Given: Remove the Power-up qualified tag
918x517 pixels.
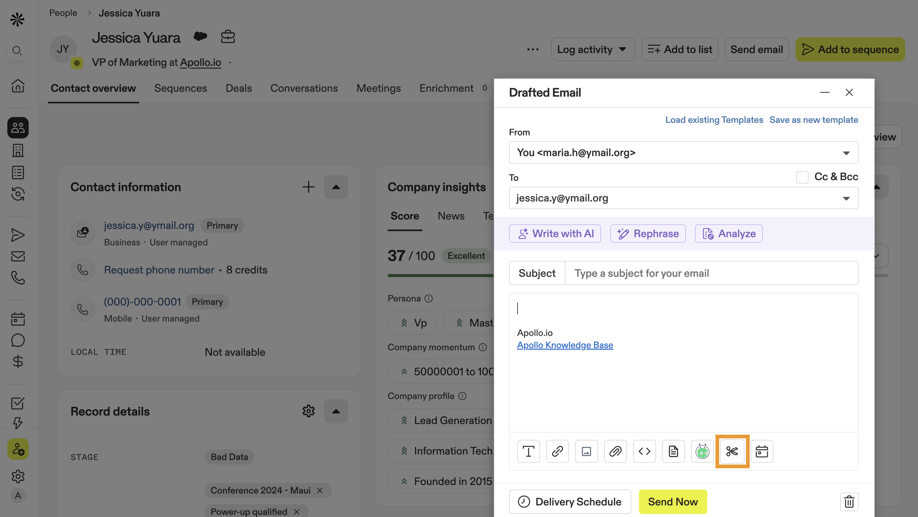Looking at the screenshot, I should coord(296,512).
